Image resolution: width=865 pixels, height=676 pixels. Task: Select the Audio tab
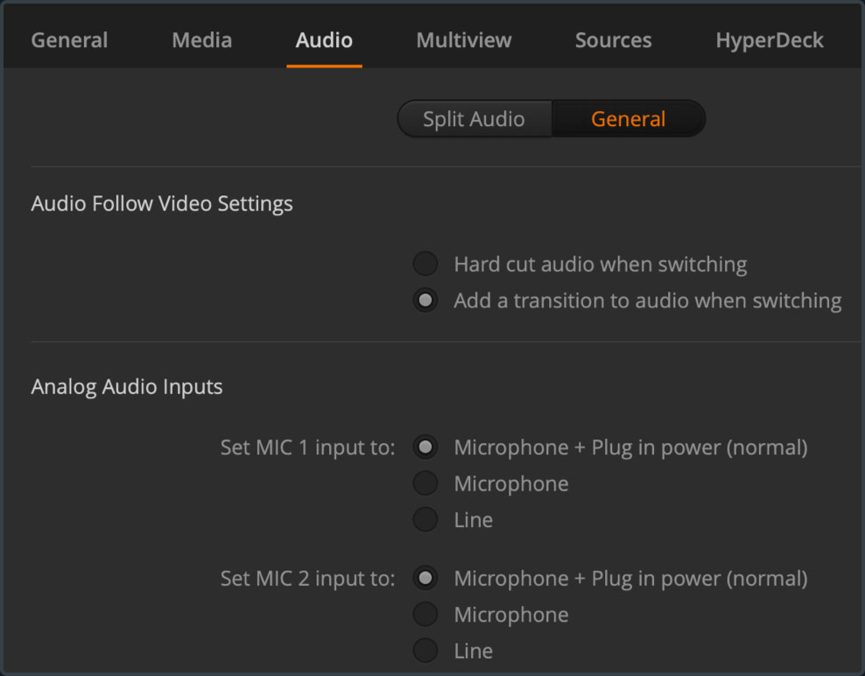click(324, 39)
